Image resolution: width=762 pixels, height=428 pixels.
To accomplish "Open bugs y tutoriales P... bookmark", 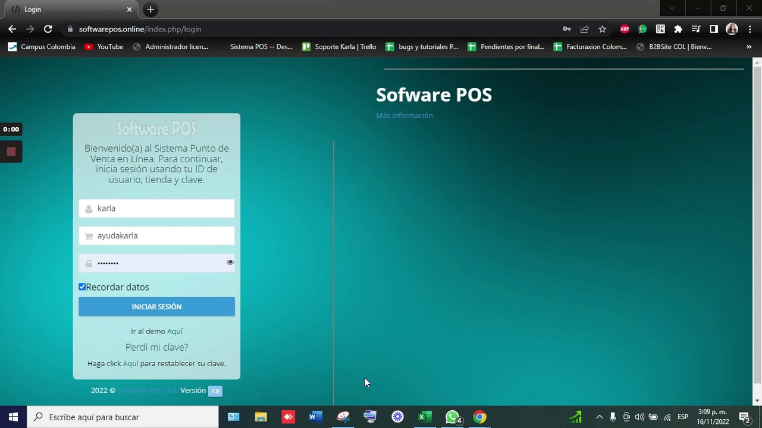I will click(422, 46).
